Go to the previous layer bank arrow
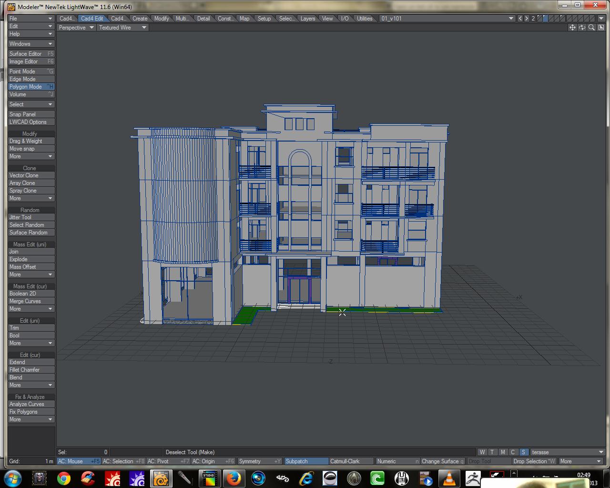The width and height of the screenshot is (610, 488). (x=520, y=19)
